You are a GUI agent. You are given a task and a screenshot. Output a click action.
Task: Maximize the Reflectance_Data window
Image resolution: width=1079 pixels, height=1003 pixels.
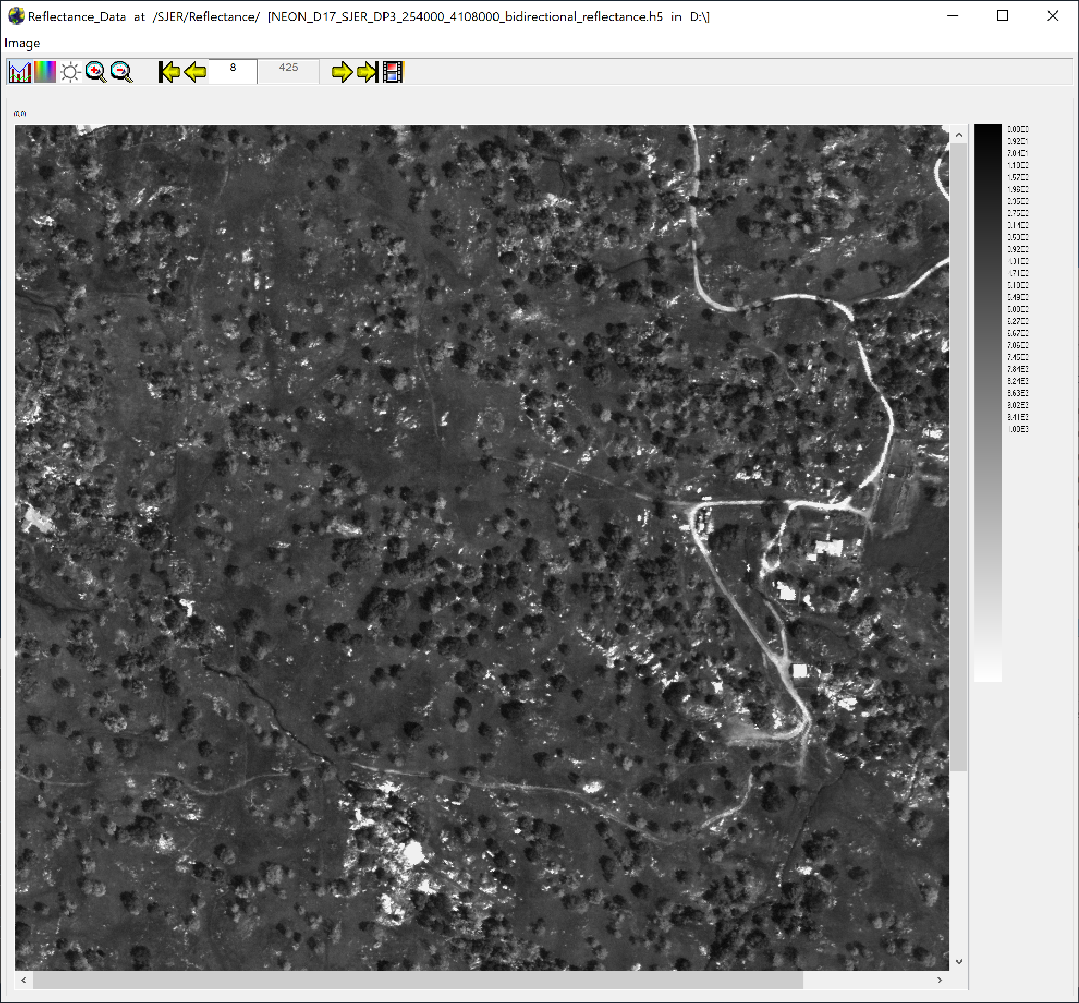tap(1002, 16)
